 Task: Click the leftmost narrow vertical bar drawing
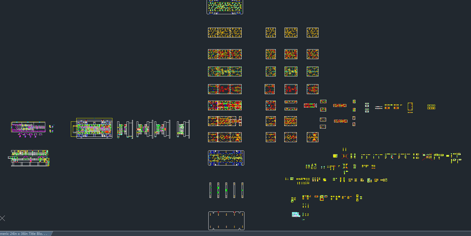(x=210, y=190)
